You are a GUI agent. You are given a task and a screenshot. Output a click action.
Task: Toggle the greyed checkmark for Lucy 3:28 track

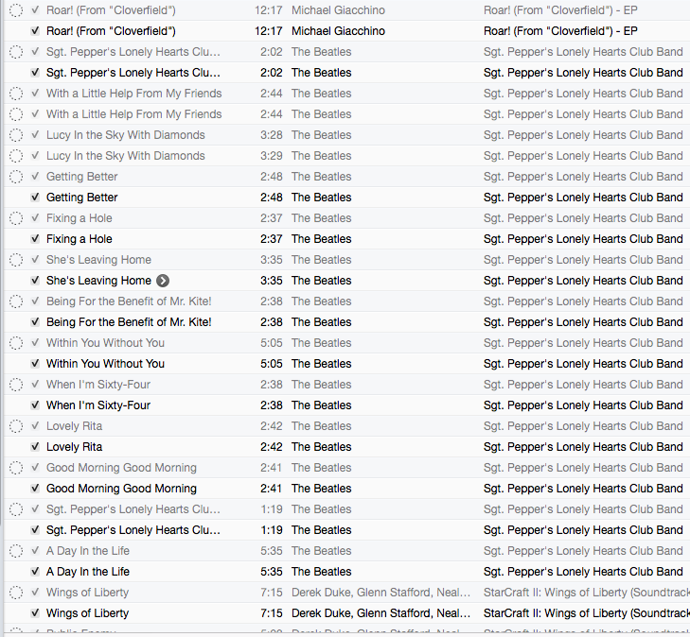click(35, 135)
